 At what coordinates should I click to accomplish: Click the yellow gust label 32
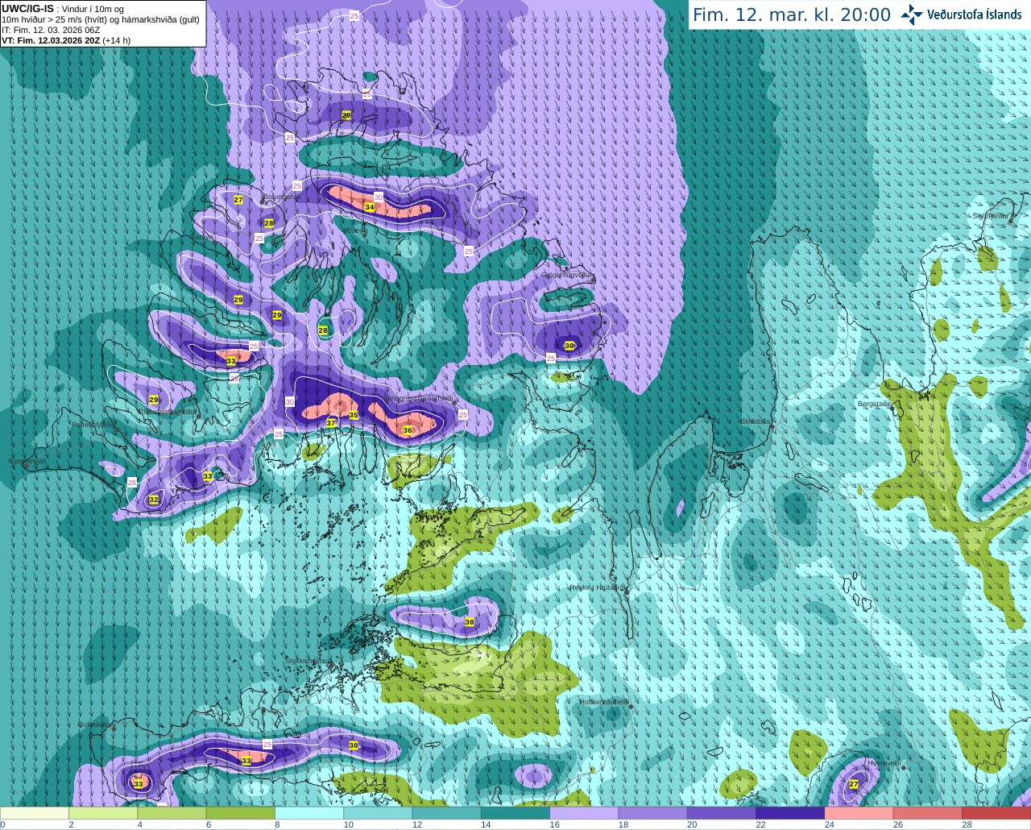coord(154,500)
